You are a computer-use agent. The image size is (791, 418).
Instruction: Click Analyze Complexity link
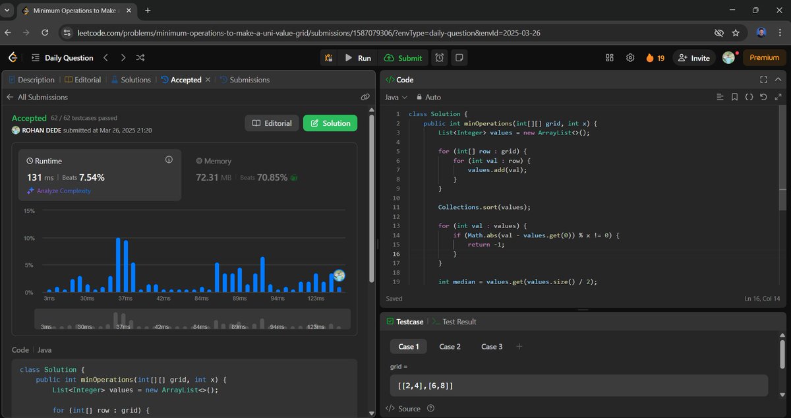pyautogui.click(x=59, y=191)
